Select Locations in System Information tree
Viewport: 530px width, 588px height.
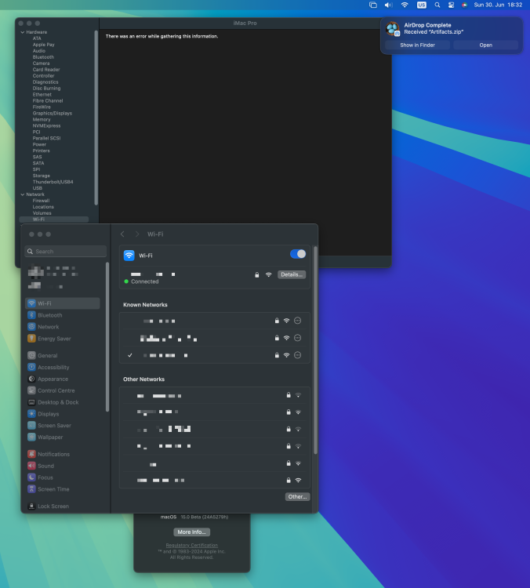(43, 207)
